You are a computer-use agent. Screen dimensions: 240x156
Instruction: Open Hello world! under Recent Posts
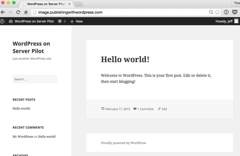coord(22,108)
